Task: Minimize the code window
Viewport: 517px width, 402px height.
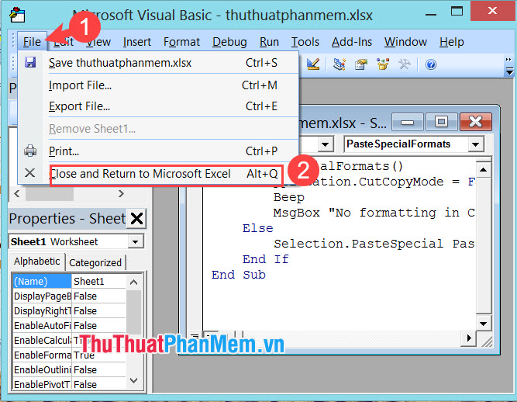Action: pos(408,122)
